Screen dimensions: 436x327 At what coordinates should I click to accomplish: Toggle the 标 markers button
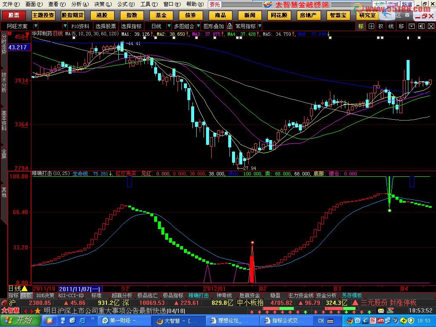coord(361,26)
